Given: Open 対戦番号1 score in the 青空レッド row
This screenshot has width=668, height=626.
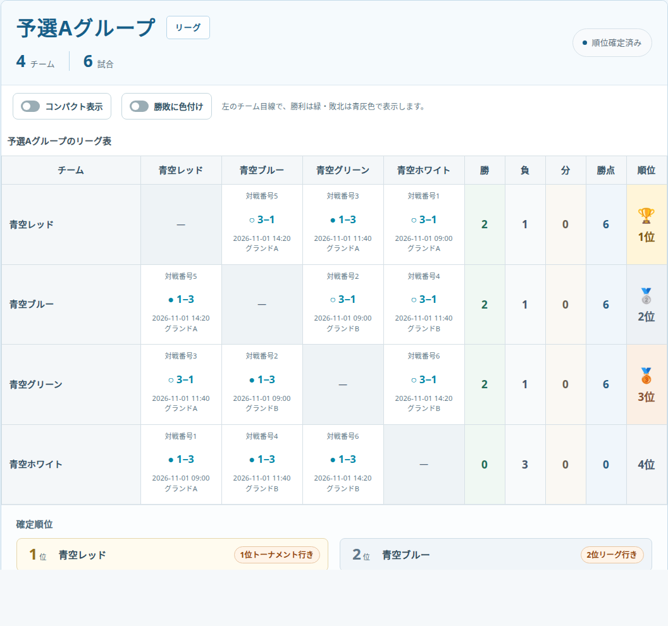Looking at the screenshot, I should point(424,220).
